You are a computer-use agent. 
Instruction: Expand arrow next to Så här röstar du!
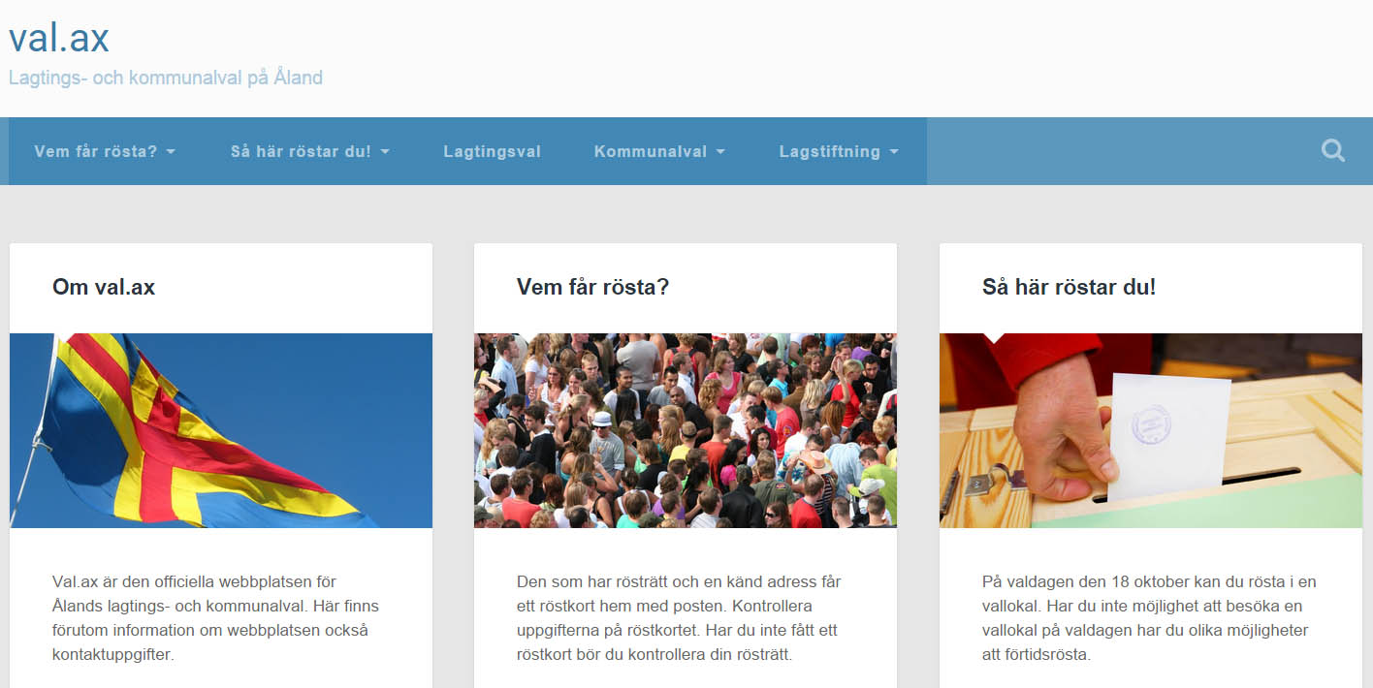385,152
